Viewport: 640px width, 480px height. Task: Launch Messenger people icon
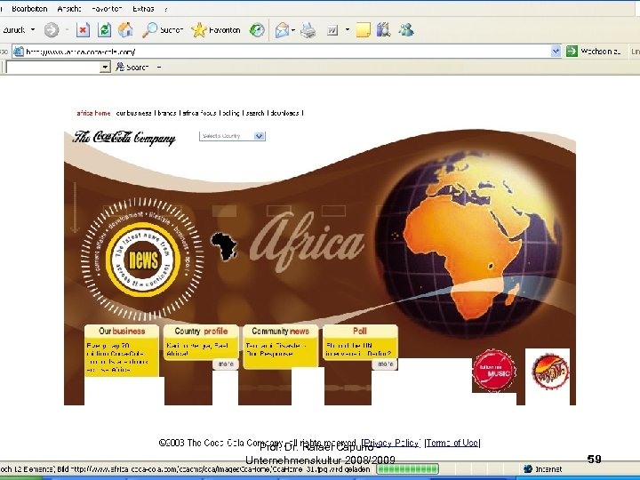(x=406, y=30)
